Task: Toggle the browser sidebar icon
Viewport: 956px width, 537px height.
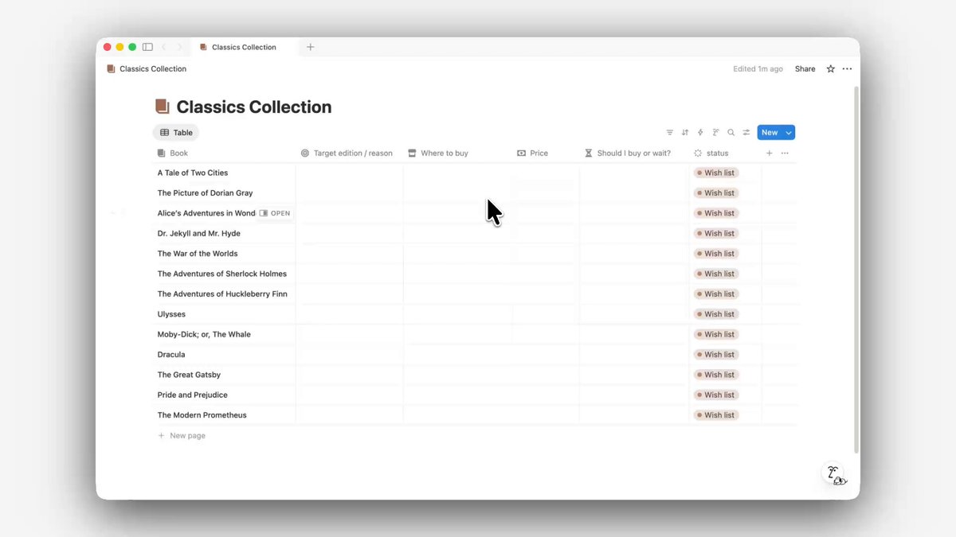Action: 147,47
